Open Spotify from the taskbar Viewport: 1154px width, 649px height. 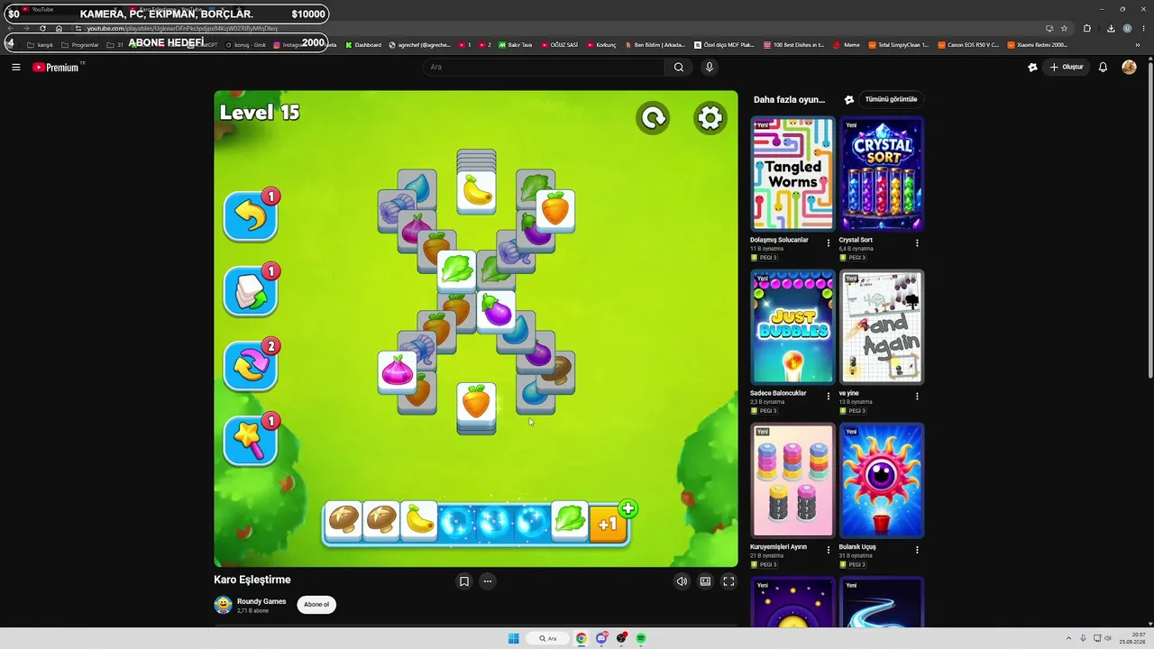click(641, 638)
